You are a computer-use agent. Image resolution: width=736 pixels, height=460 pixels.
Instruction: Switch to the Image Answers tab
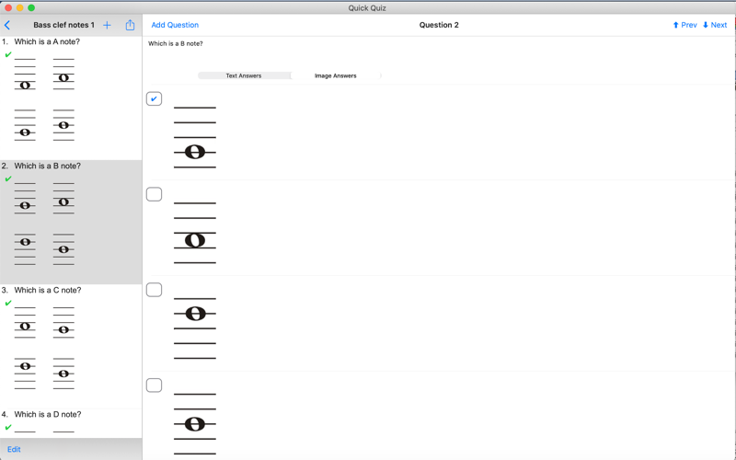coord(335,75)
